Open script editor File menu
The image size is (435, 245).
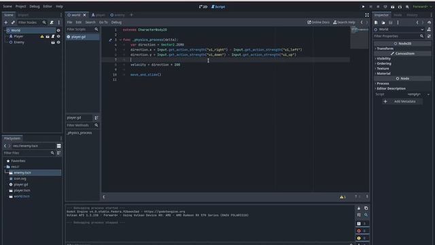[x=69, y=22]
